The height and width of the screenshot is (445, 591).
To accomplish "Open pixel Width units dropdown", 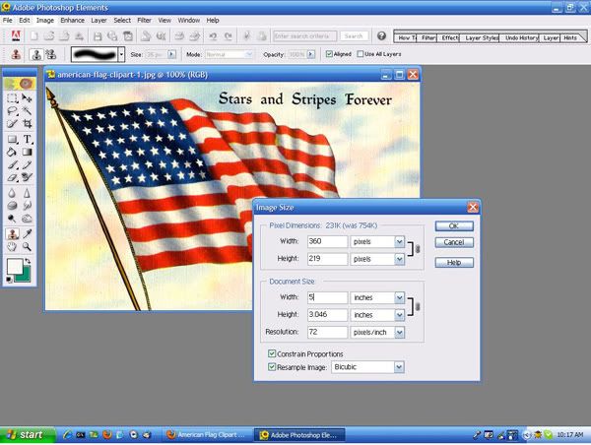I will 399,241.
